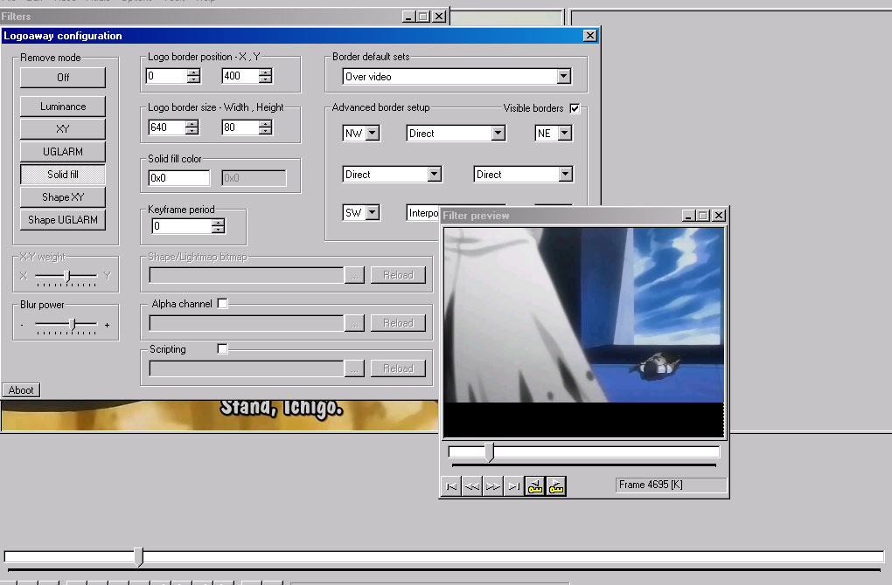The width and height of the screenshot is (892, 585).
Task: Click Reload in the Alpha channel group
Action: pos(398,323)
